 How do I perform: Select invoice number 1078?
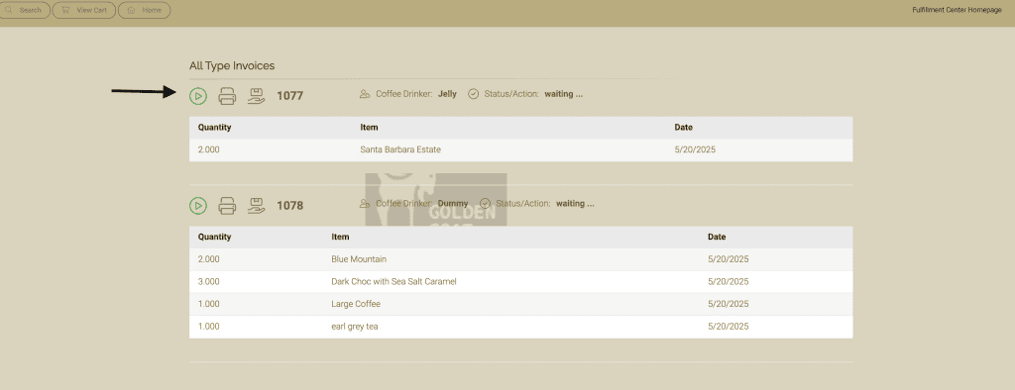tap(290, 206)
